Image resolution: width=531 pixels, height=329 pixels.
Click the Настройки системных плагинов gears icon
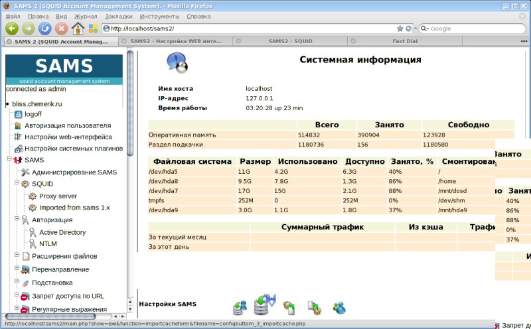19,149
